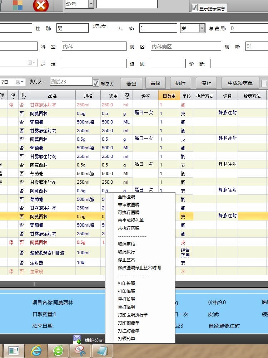Click the 执行 button
268x358 pixels.
pos(180,83)
